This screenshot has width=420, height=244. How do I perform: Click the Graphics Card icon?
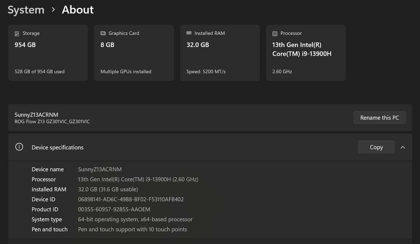(103, 33)
